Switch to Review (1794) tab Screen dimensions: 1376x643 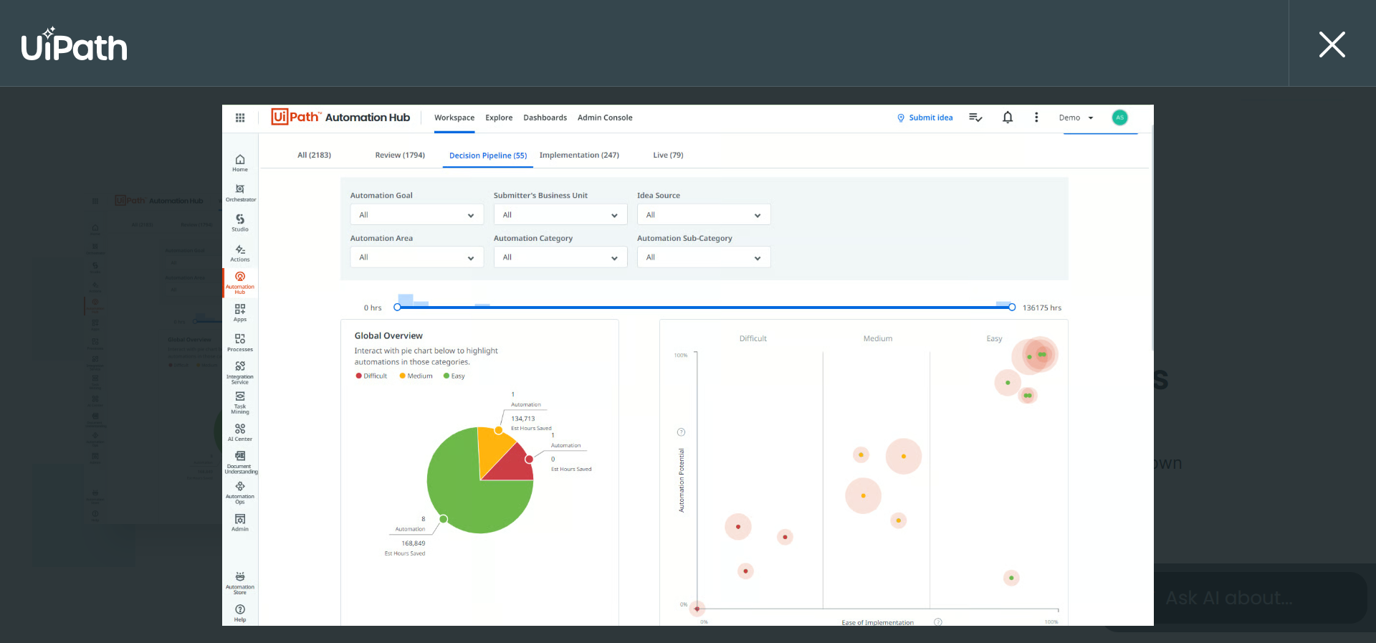pyautogui.click(x=400, y=155)
